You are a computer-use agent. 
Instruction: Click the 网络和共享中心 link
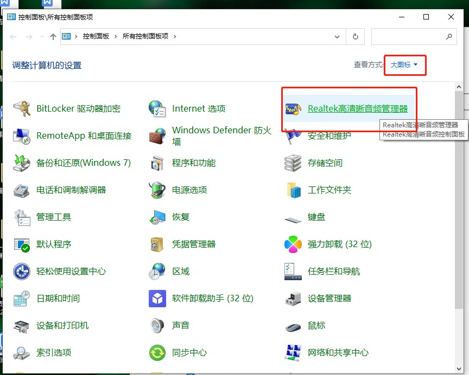click(338, 352)
